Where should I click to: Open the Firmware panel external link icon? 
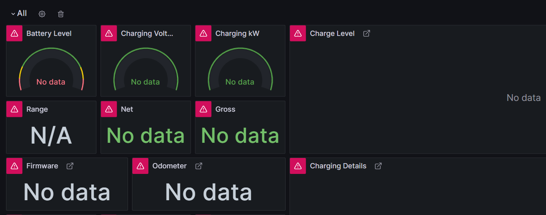pos(70,166)
